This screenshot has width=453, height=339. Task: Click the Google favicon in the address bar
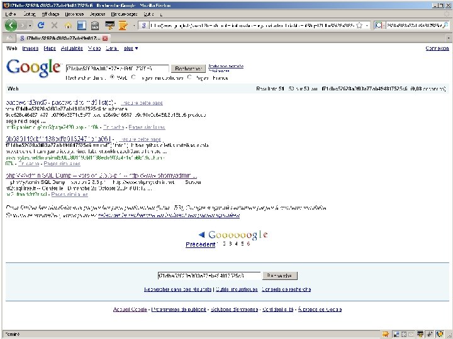tap(143, 26)
